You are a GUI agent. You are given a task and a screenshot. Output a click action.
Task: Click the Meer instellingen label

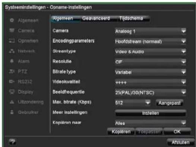point(70,112)
